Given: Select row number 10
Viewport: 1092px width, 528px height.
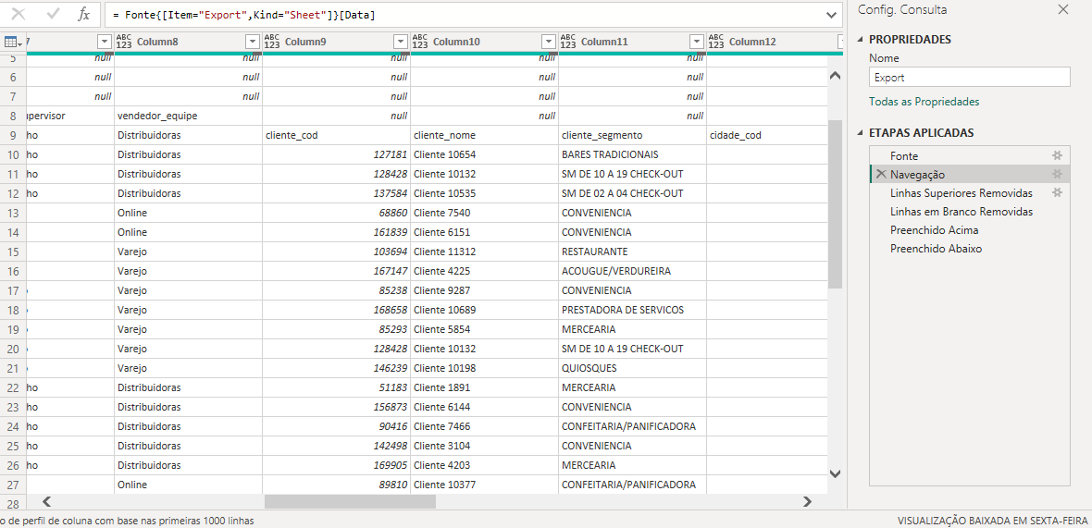Looking at the screenshot, I should click(x=13, y=154).
